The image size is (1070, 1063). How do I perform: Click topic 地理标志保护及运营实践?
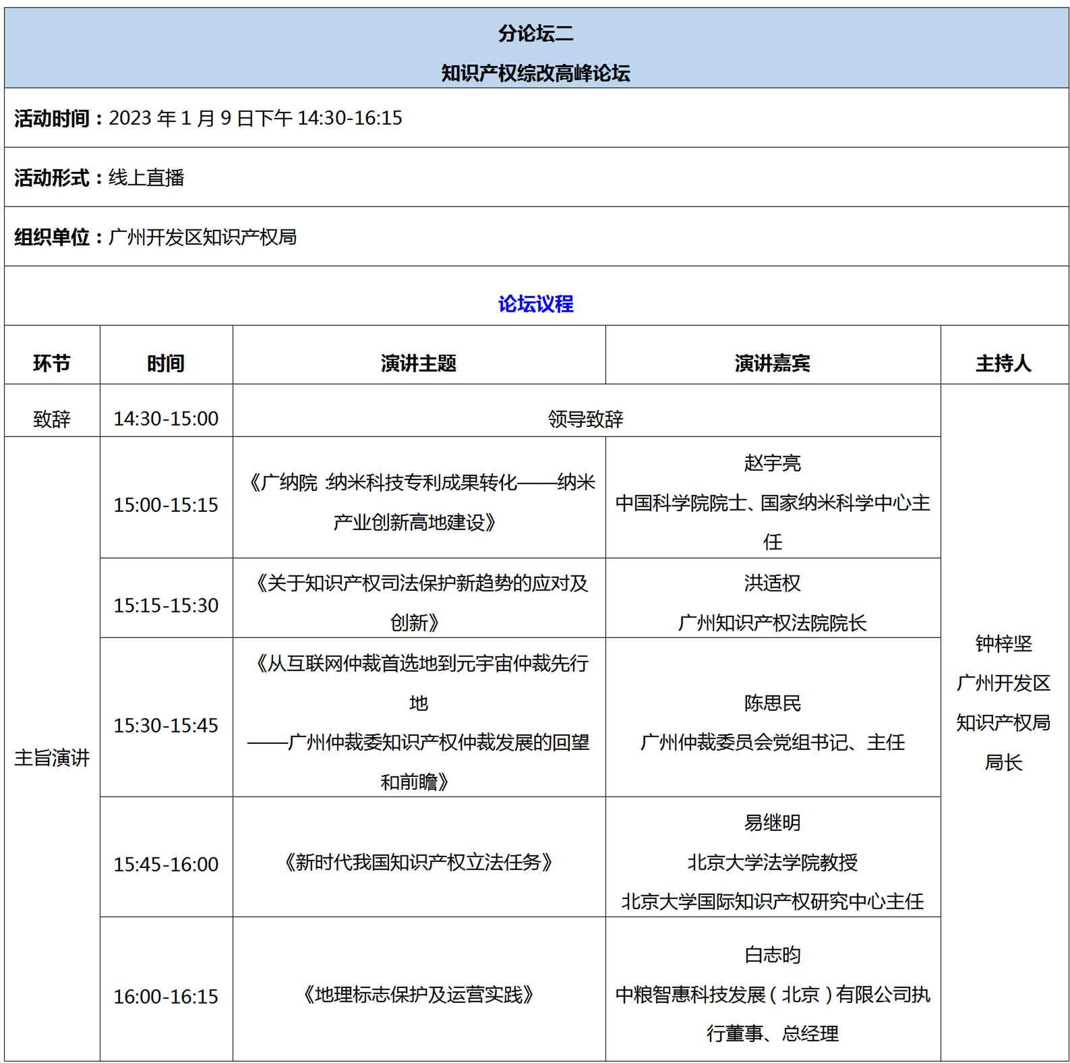(419, 994)
